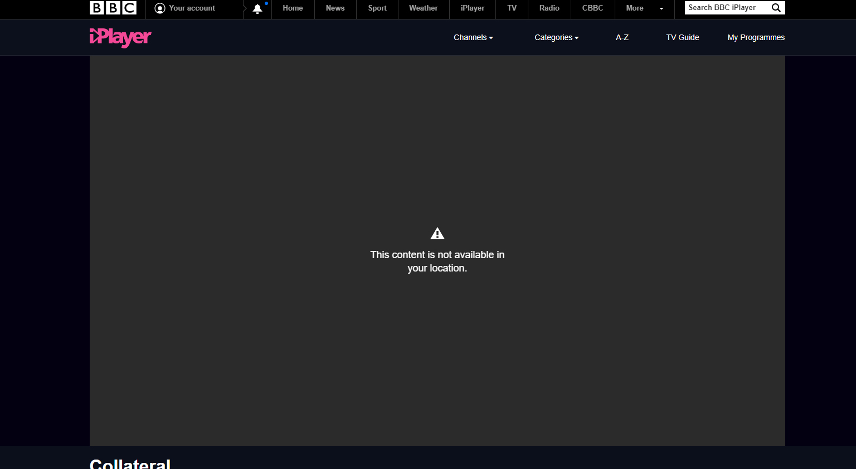Screen dimensions: 856x469
Task: Select iPlayer in top navigation
Action: pos(473,8)
